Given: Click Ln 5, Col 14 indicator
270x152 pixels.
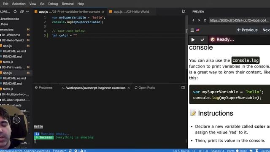Looking at the screenshot, I should [x=181, y=151].
